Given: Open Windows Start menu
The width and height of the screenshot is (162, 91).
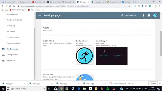Looking at the screenshot, I should click(x=3, y=89).
